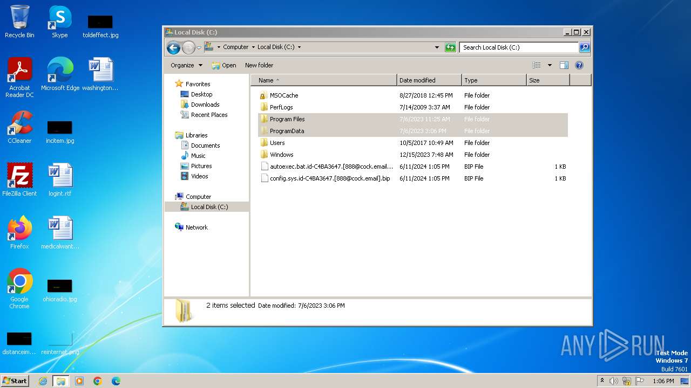691x388 pixels.
Task: Select Google Chrome desktop icon
Action: pos(19,289)
